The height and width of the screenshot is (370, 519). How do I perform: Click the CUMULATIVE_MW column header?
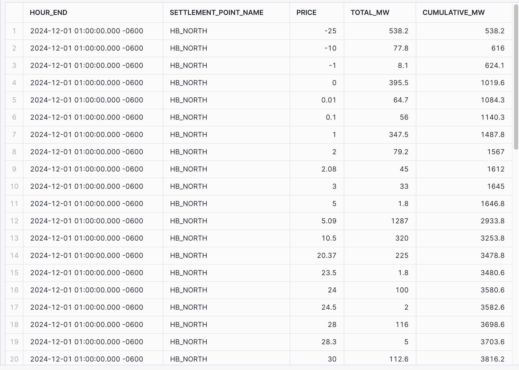pos(453,13)
